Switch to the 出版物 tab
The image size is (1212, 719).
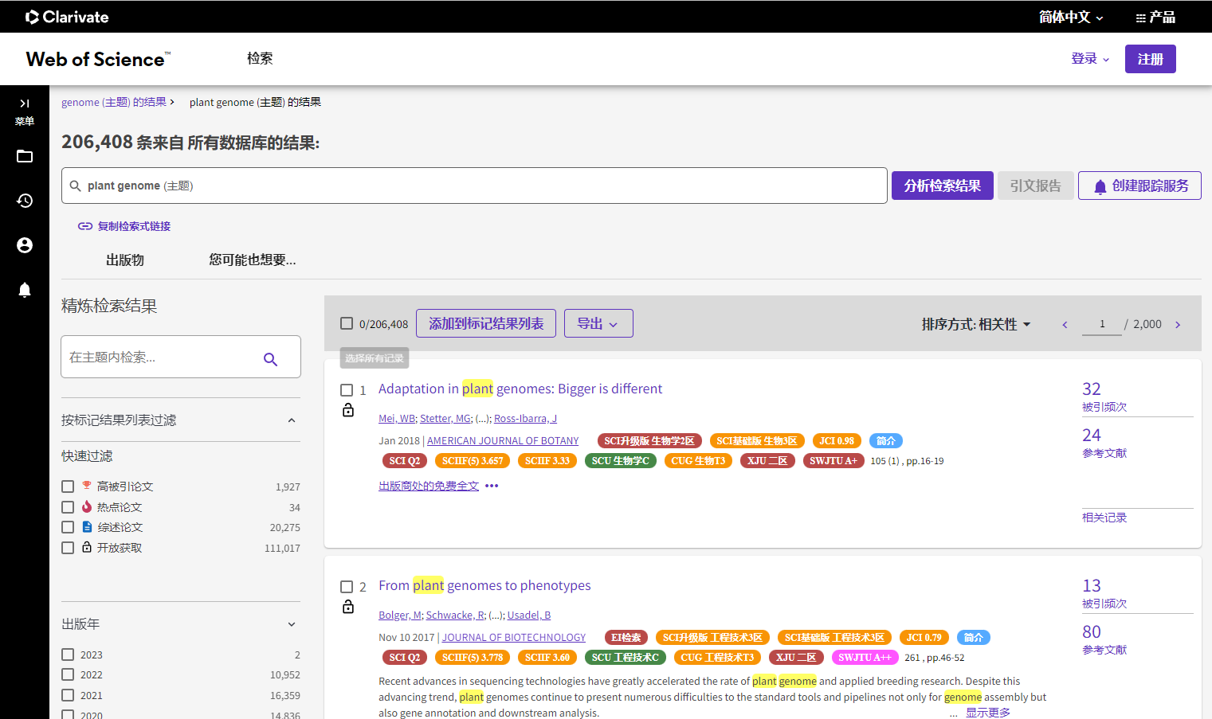click(x=125, y=260)
